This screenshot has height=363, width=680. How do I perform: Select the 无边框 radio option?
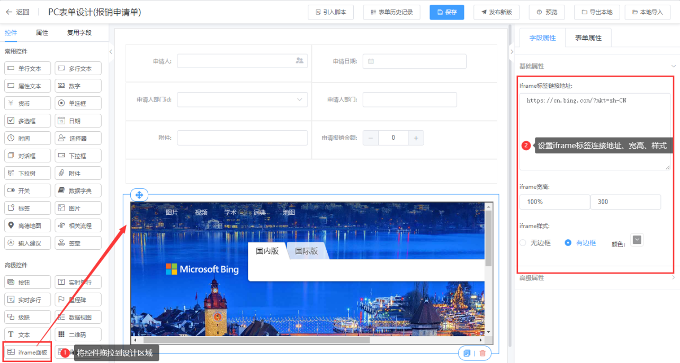(x=523, y=243)
